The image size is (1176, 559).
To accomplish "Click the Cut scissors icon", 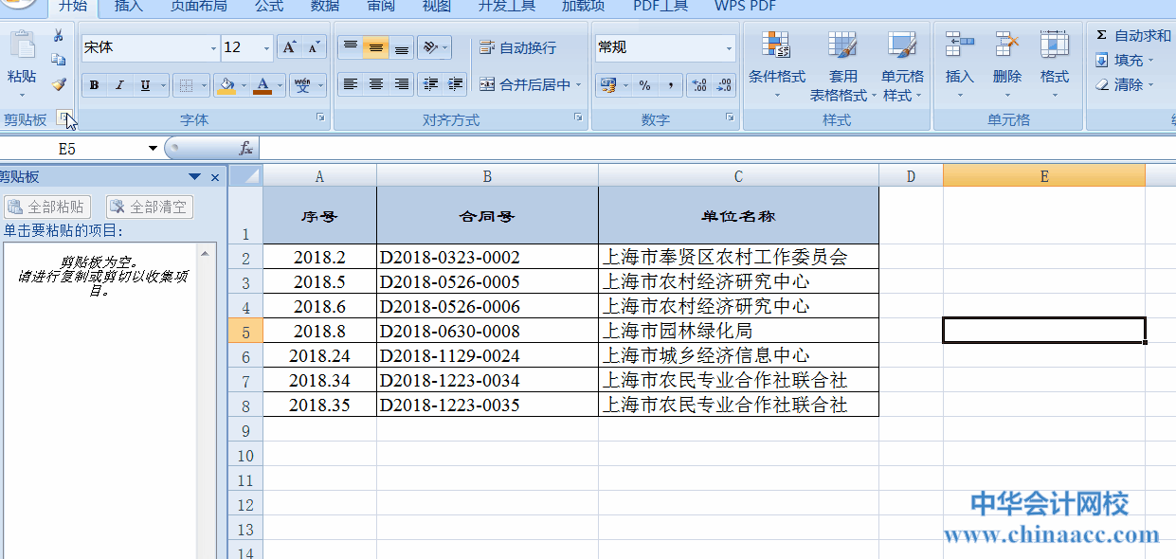I will click(59, 35).
